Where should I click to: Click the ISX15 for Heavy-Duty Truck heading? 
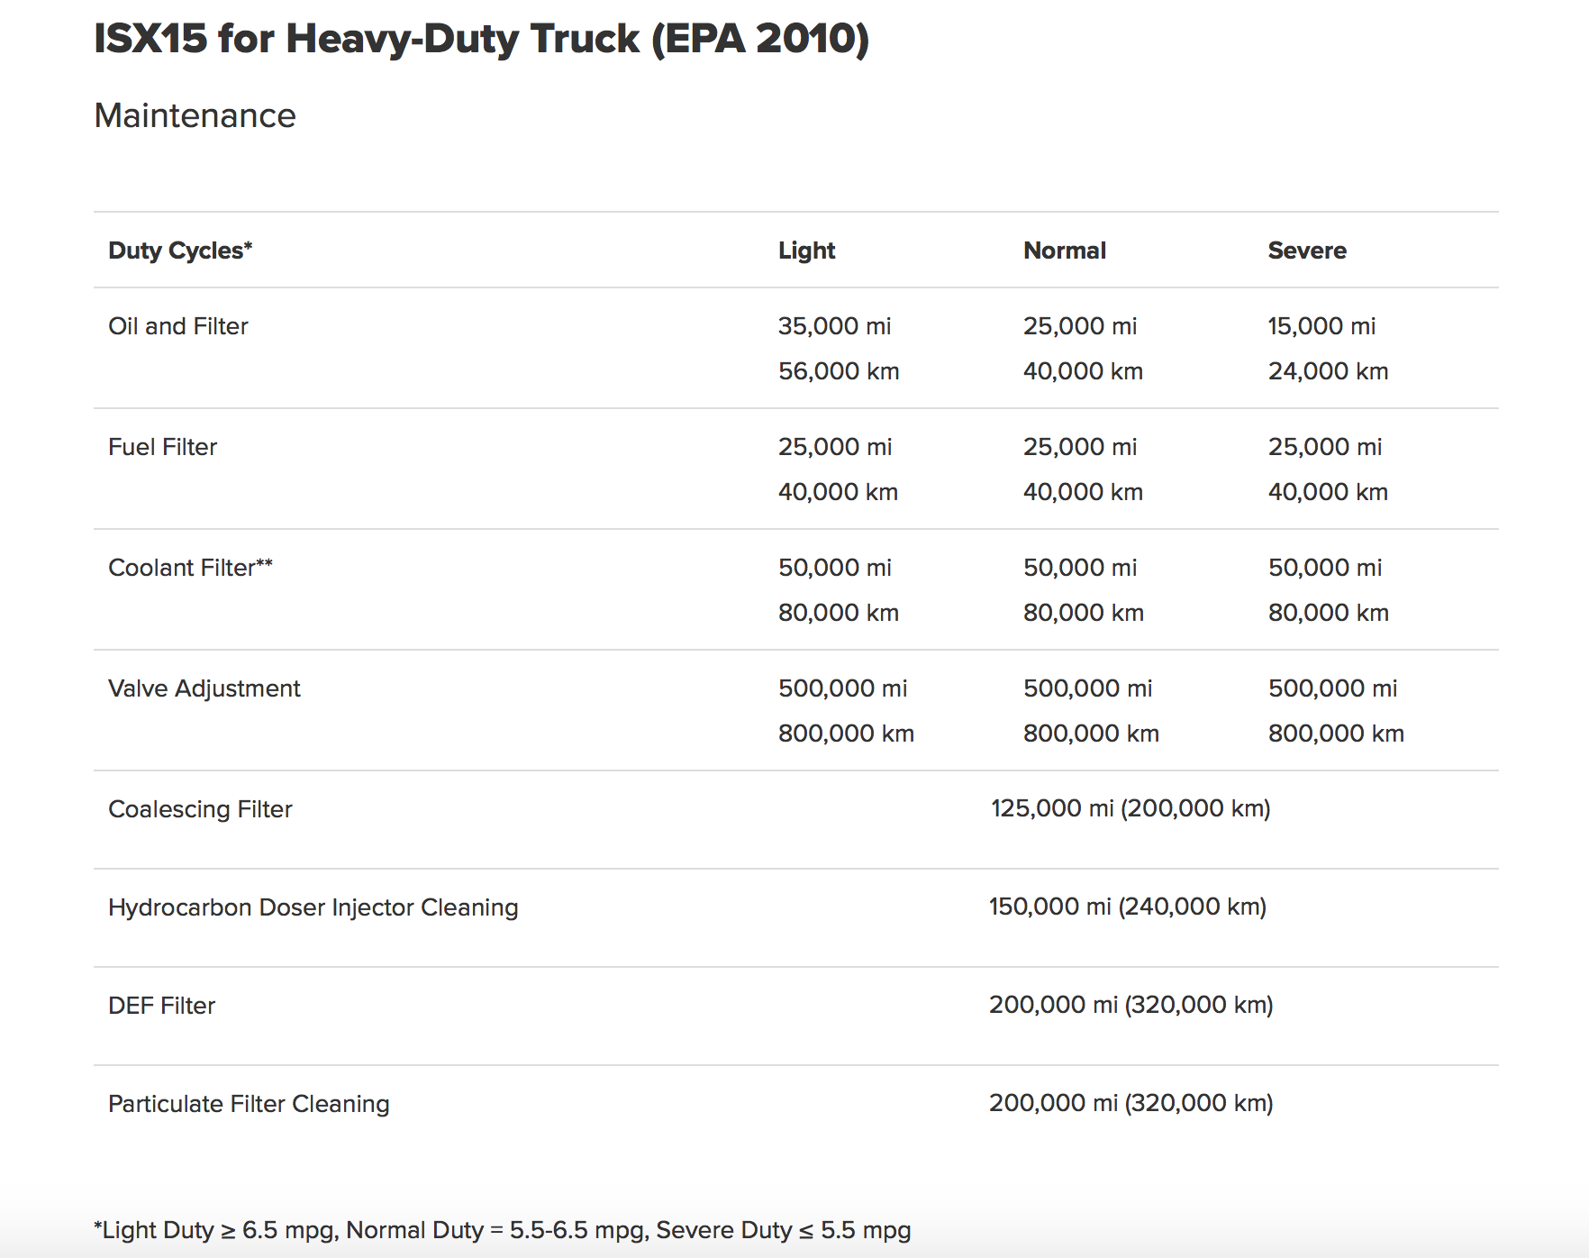tap(481, 40)
